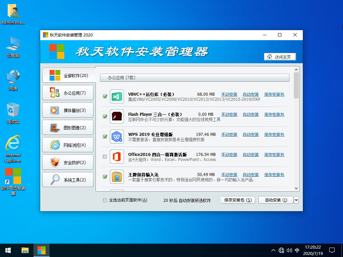Click the 保存安装包 button at bottom

click(237, 200)
